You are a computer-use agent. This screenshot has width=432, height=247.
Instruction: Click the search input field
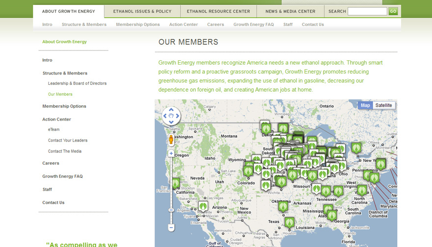pyautogui.click(x=367, y=11)
